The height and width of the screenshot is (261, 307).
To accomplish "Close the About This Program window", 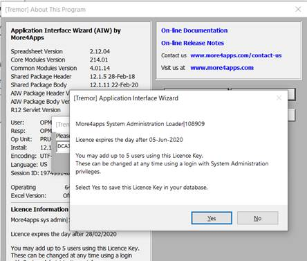I will (x=298, y=9).
